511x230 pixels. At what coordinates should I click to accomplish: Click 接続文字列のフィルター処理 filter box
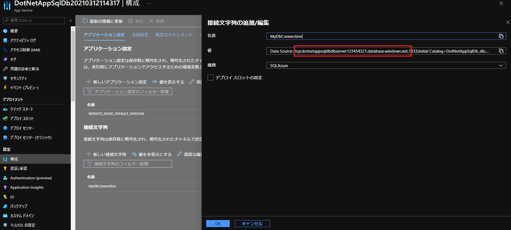[x=128, y=164]
